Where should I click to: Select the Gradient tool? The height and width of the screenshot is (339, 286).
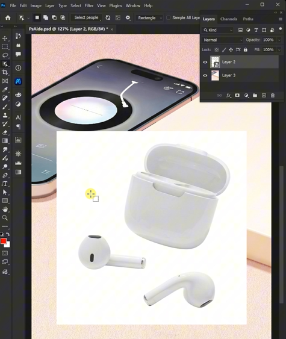(5, 141)
